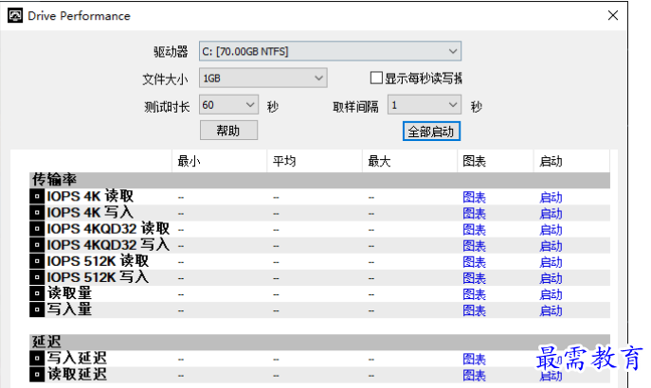
Task: Click the square icon beside IOPS 512K 写入
Action: click(37, 277)
